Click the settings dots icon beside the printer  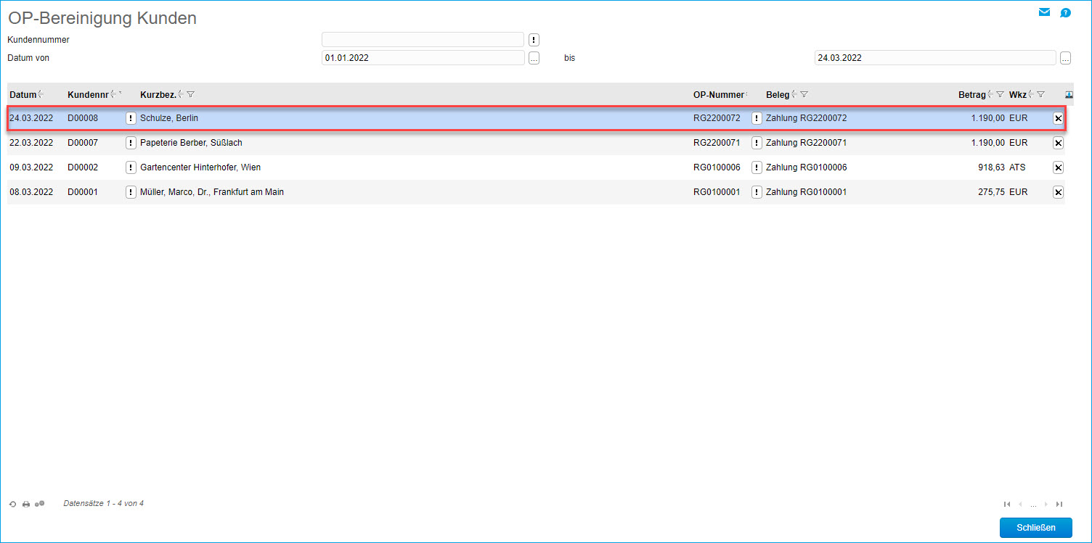pos(40,503)
